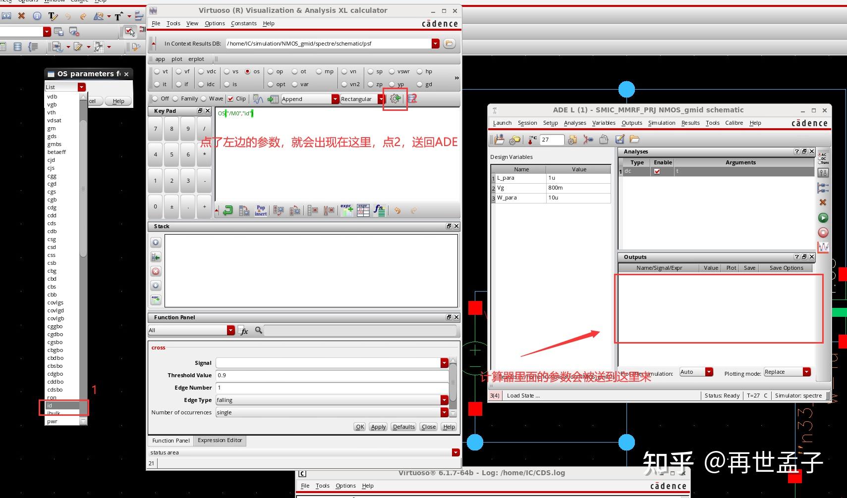
Task: Click the Pop & insert icon
Action: click(261, 211)
